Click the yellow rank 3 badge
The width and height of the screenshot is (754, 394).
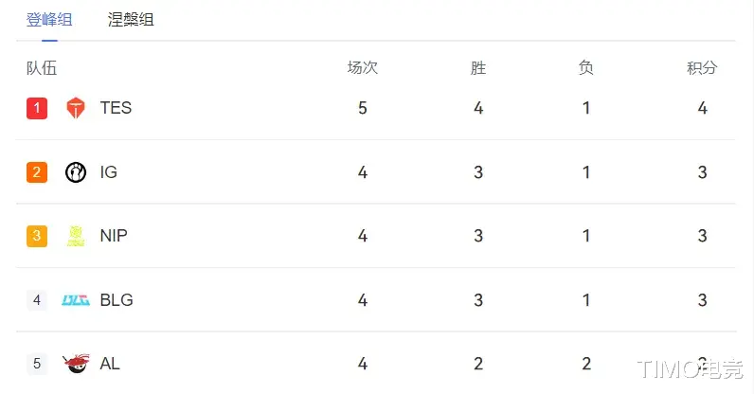tap(37, 236)
